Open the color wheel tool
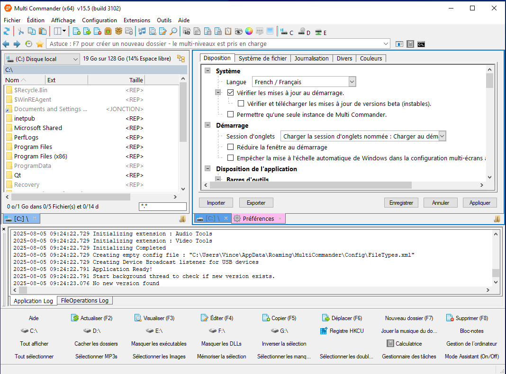This screenshot has height=374, width=506. click(249, 32)
